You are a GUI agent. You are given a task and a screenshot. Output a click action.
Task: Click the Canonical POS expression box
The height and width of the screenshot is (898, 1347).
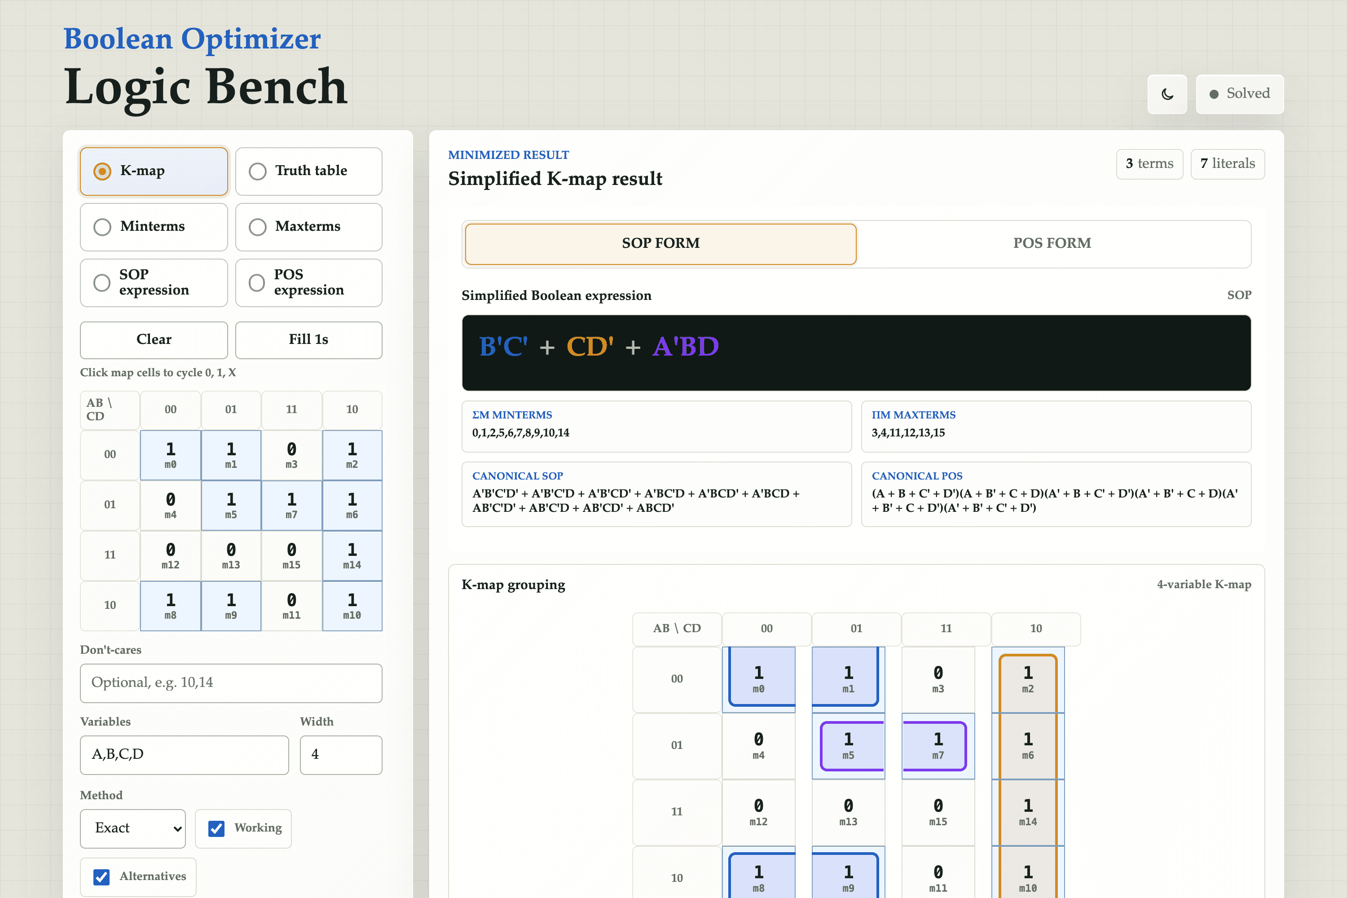tap(1056, 494)
